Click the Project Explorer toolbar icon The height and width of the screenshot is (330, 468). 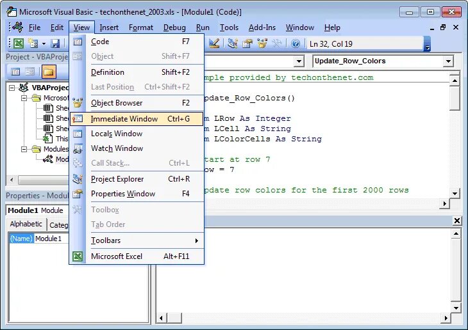coord(233,43)
